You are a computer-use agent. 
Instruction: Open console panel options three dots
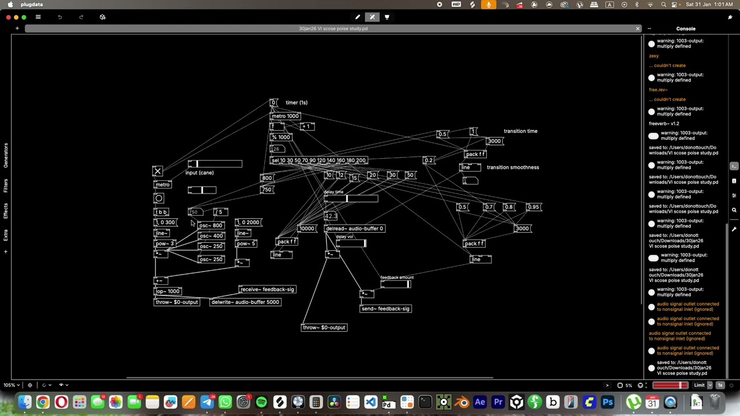649,28
